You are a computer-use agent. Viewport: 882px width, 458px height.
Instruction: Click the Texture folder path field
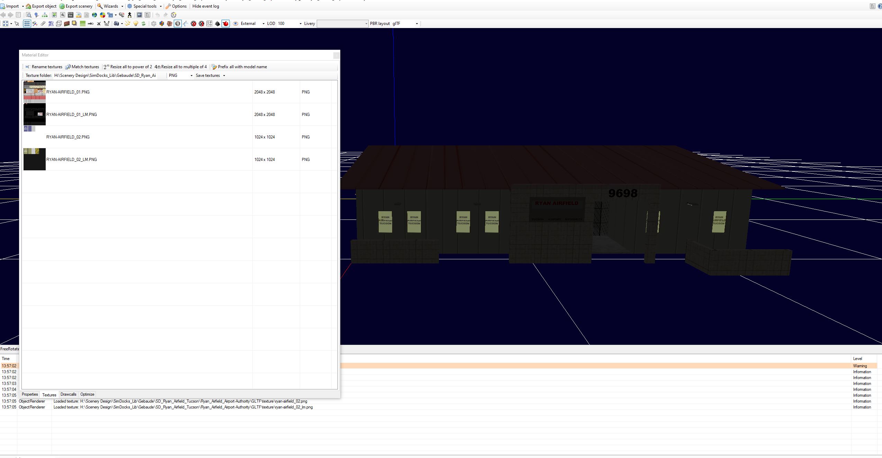pos(105,75)
